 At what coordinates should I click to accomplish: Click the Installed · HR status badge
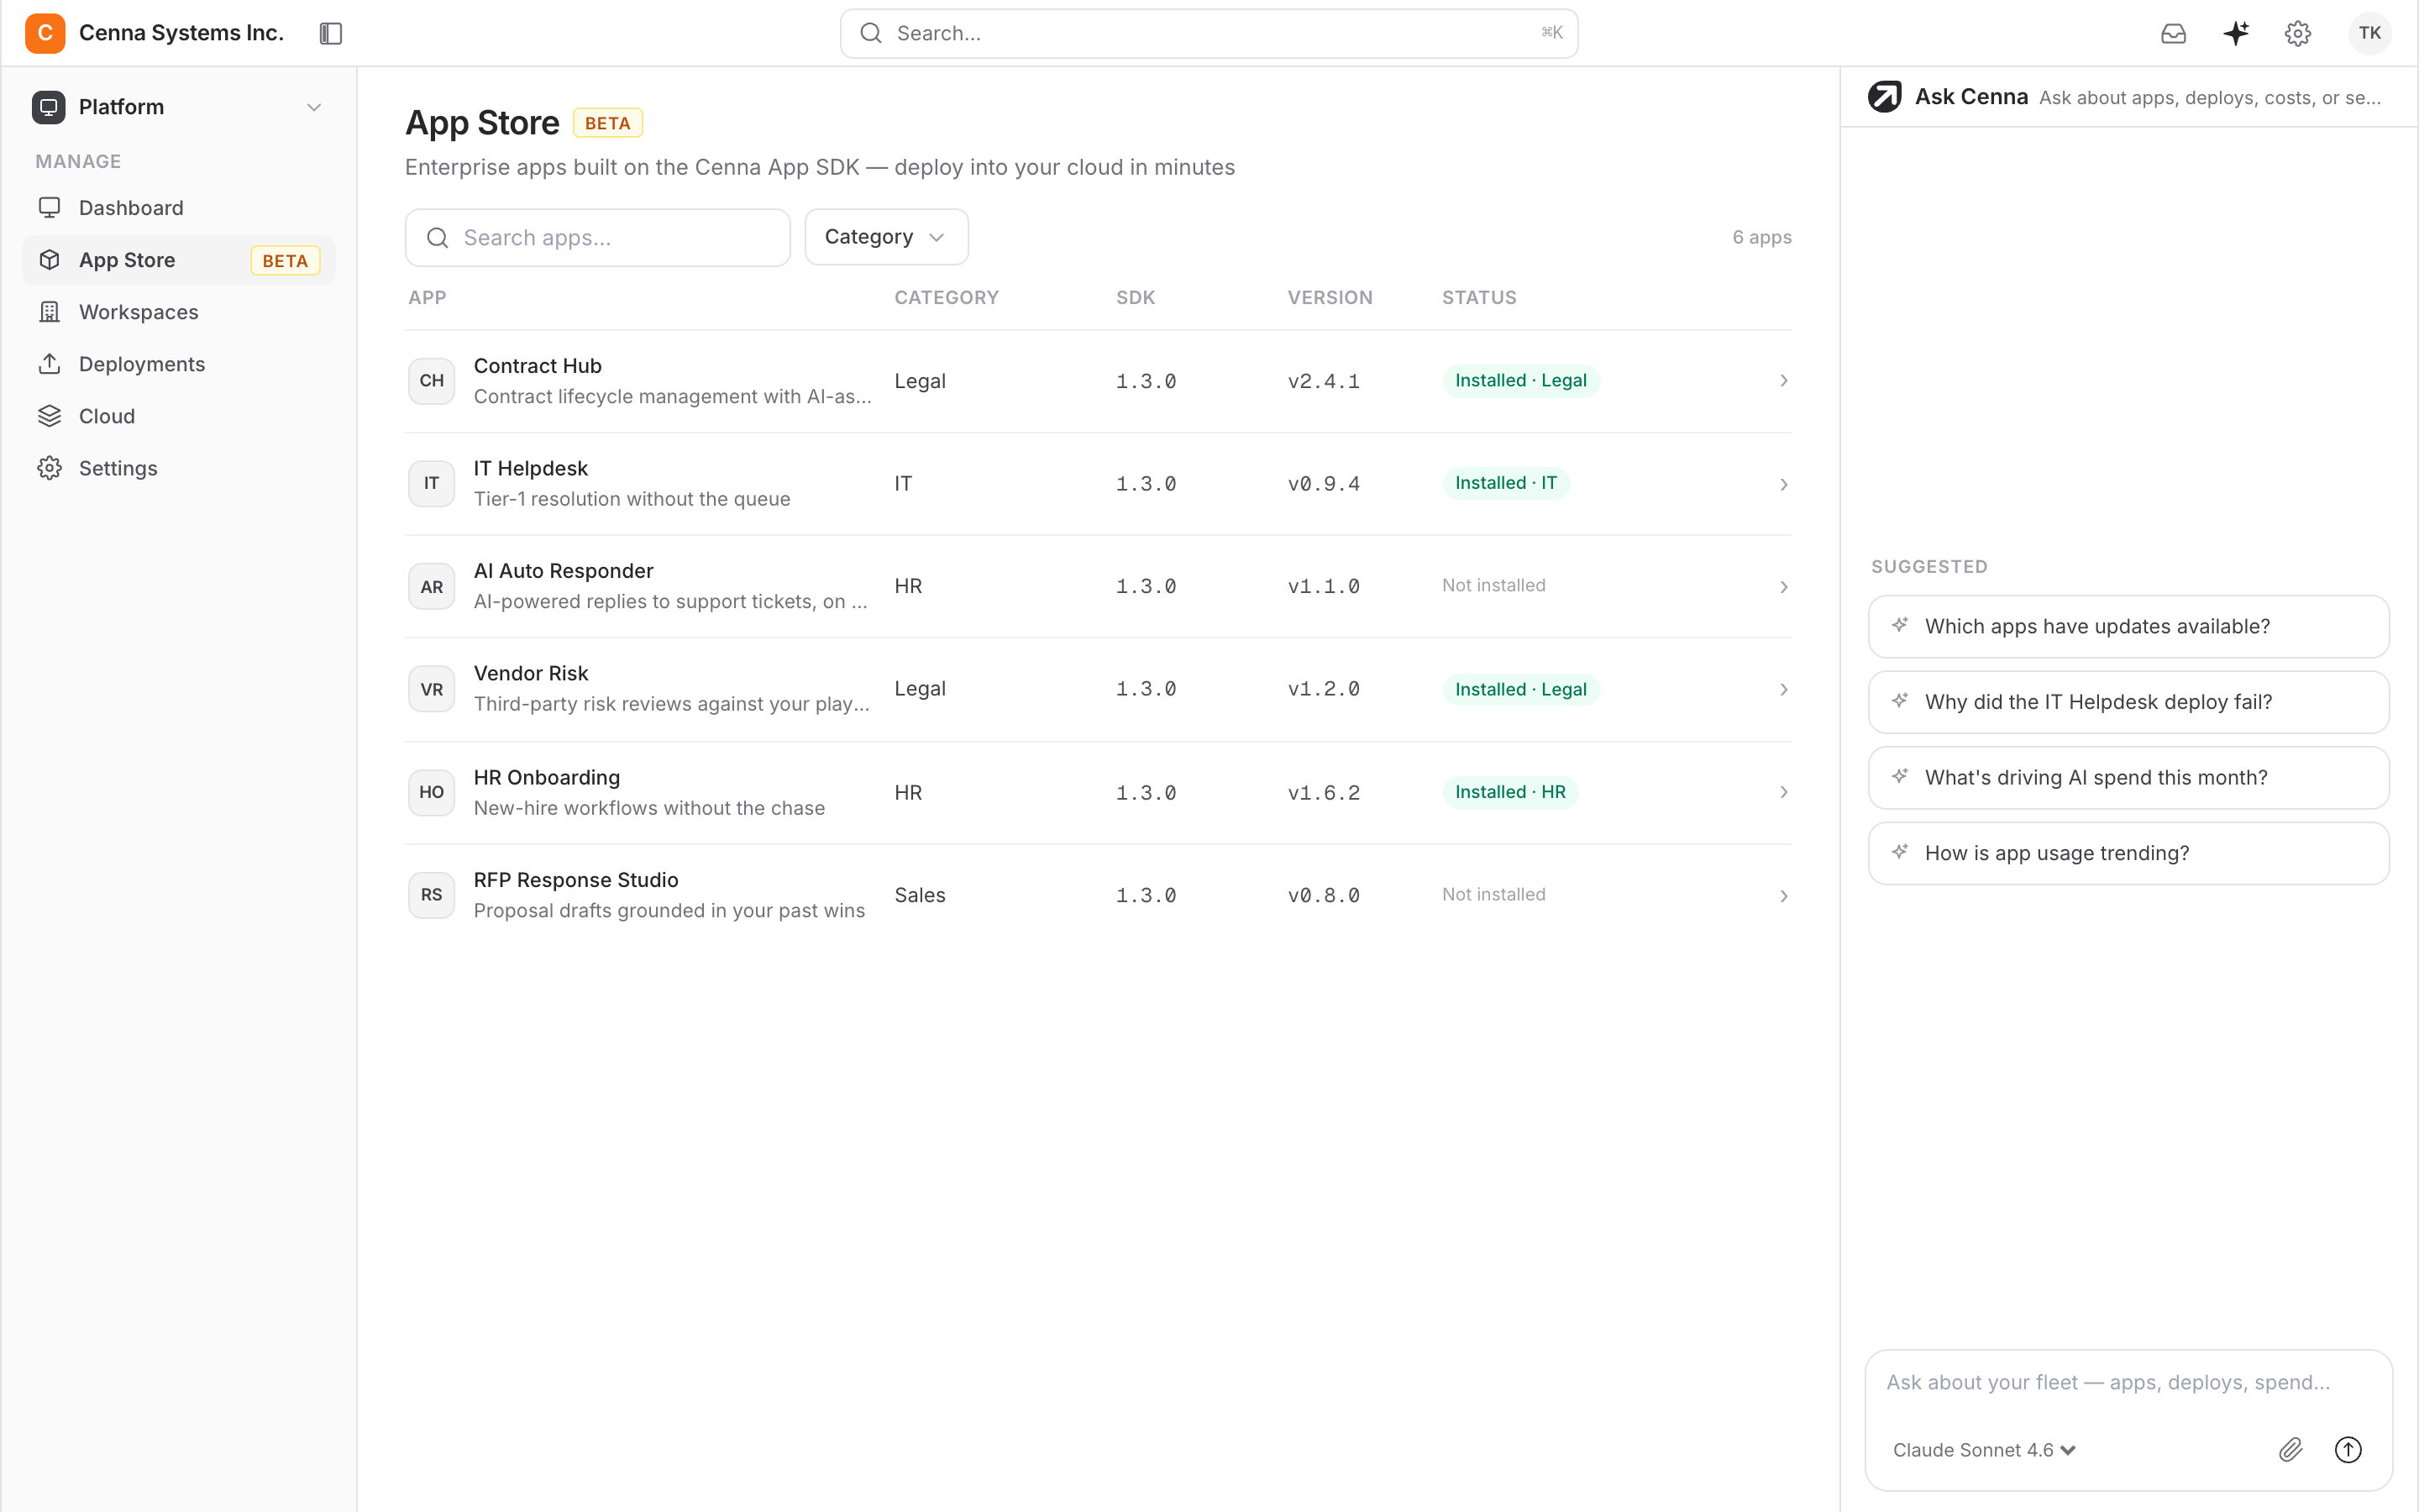[x=1510, y=792]
